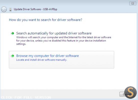Click the golden S logo badge
This screenshot has height=100, width=138.
(x=130, y=93)
